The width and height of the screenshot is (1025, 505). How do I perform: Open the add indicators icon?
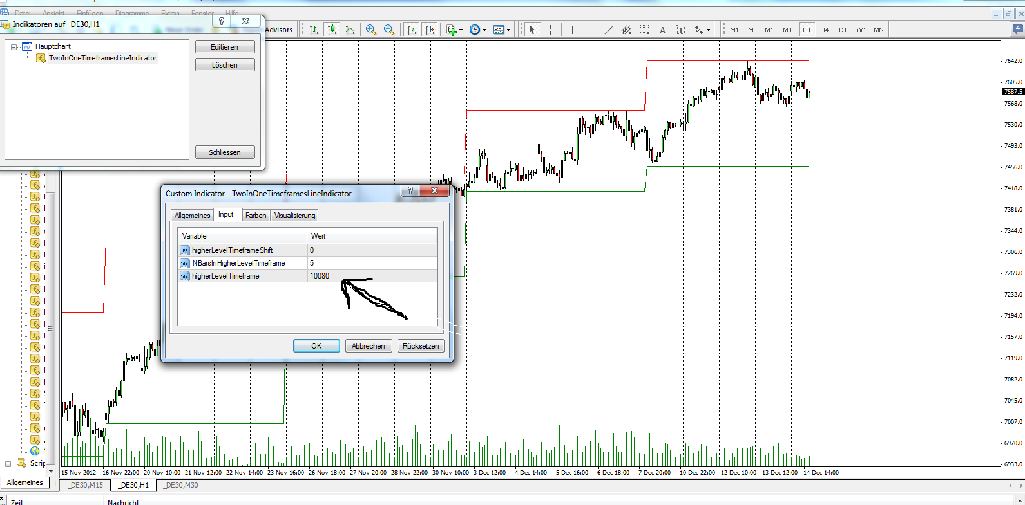(452, 30)
